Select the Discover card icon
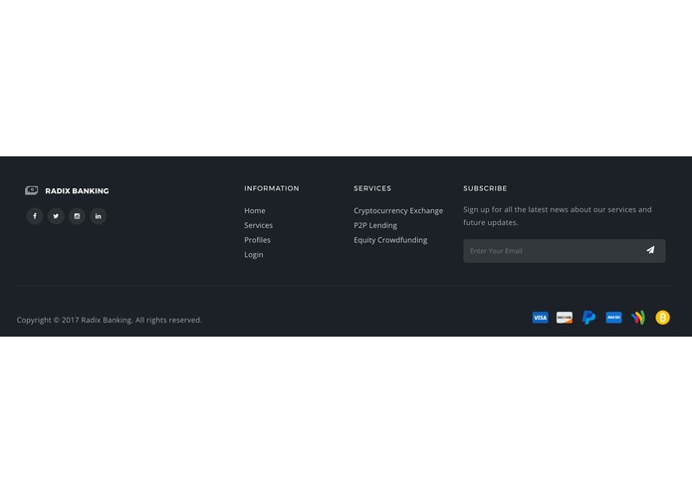Viewport: 692px width, 492px height. coord(565,318)
